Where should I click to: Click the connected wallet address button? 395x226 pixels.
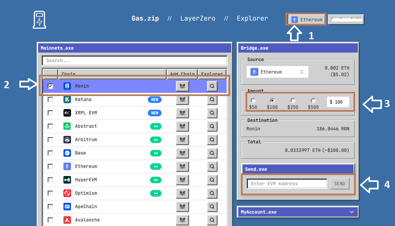pyautogui.click(x=346, y=20)
